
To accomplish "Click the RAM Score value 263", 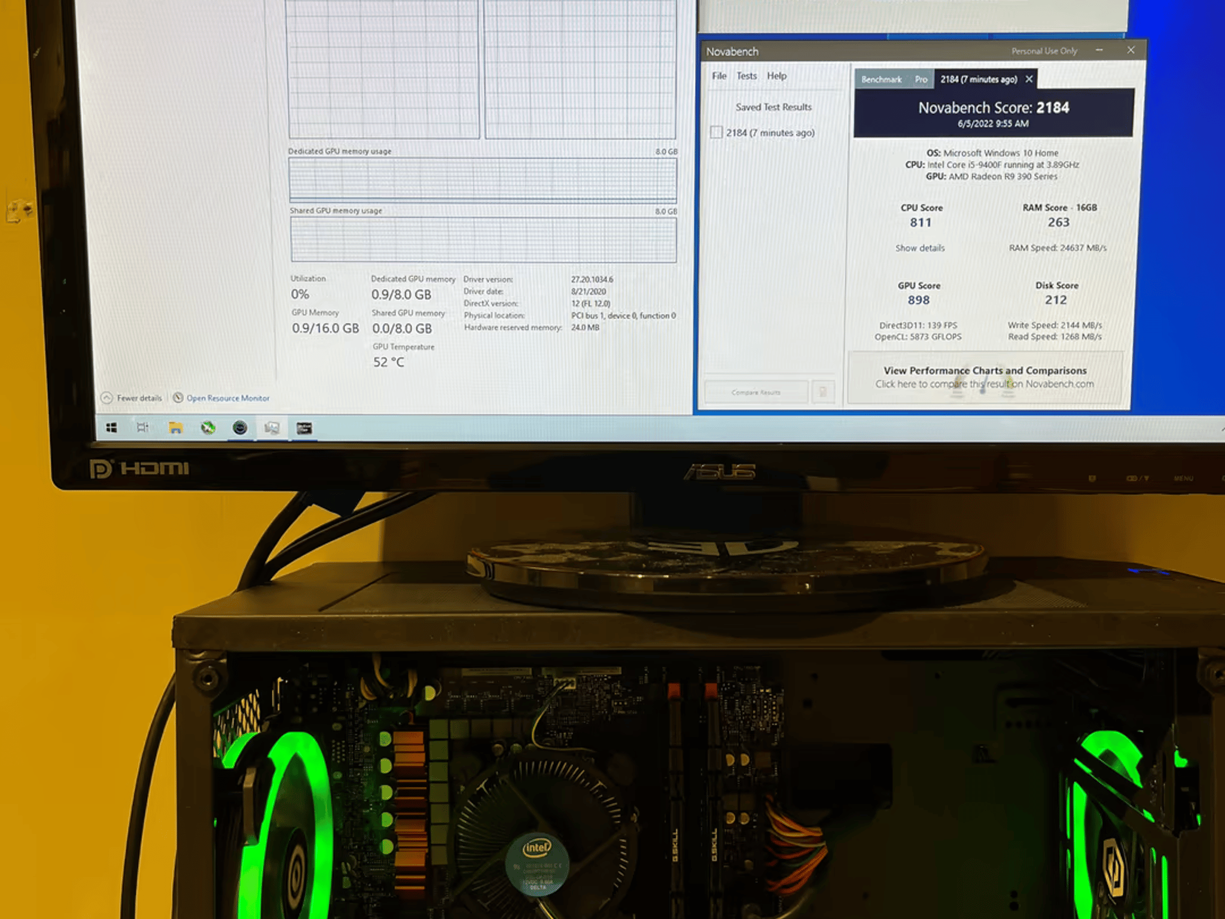I will (x=1058, y=223).
